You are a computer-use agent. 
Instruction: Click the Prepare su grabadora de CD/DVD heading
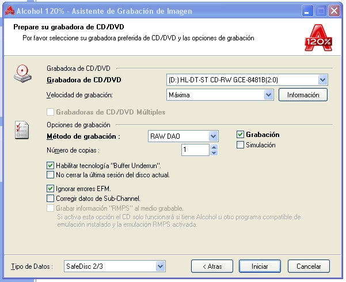69,27
